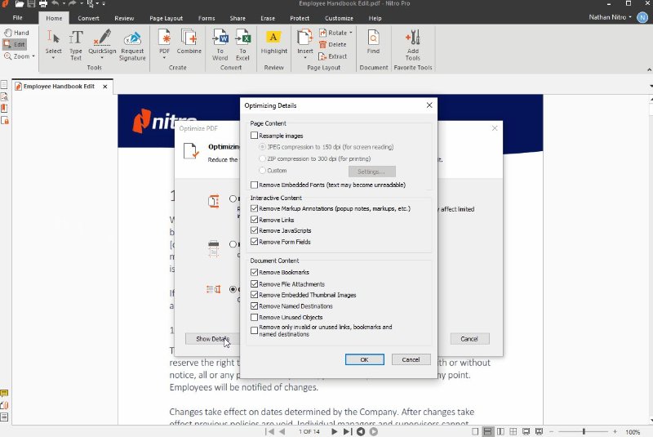Open the comments panel icon at bottom left
653x437 pixels.
point(4,393)
